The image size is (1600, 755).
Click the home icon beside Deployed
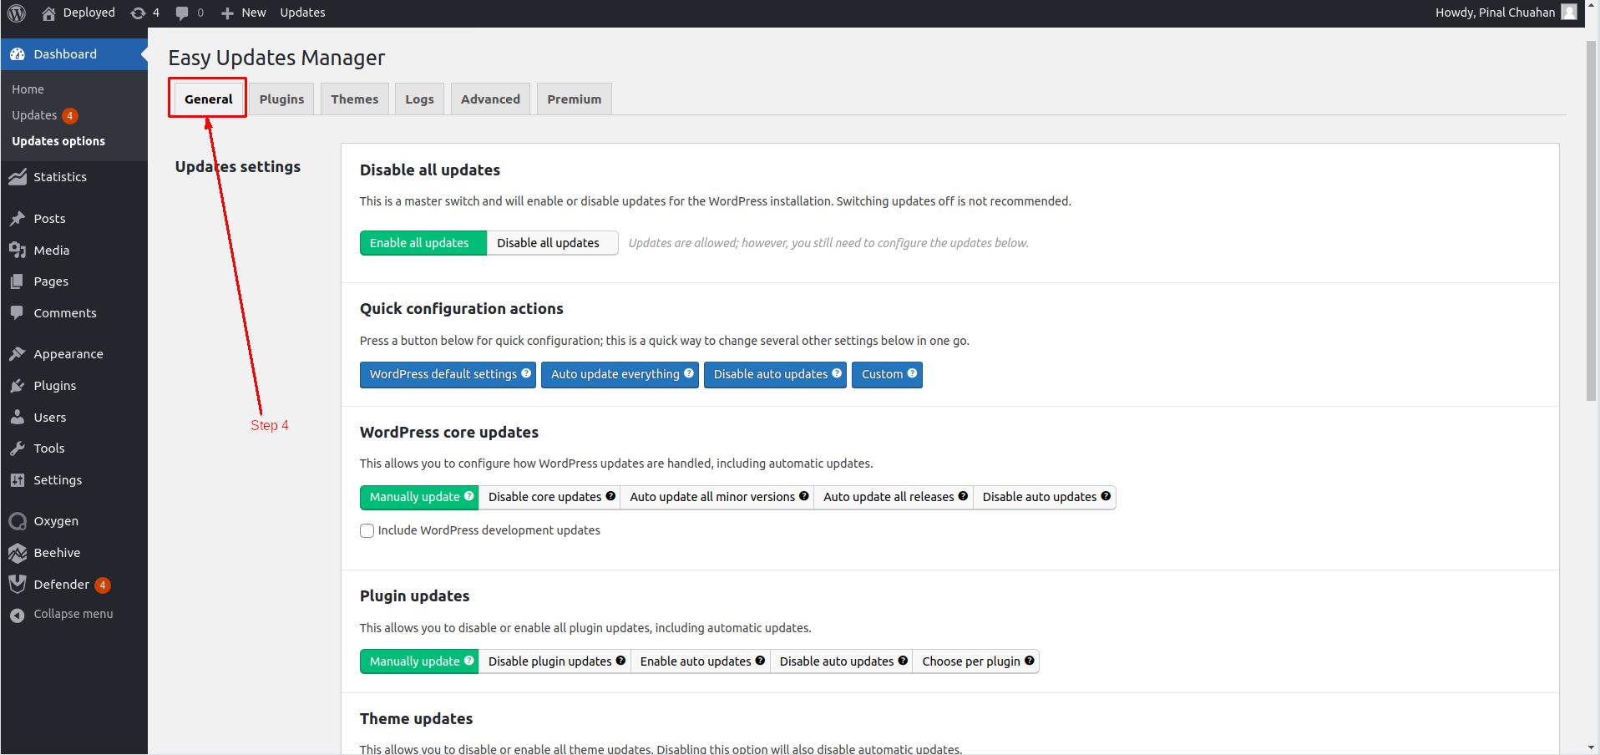pyautogui.click(x=49, y=13)
